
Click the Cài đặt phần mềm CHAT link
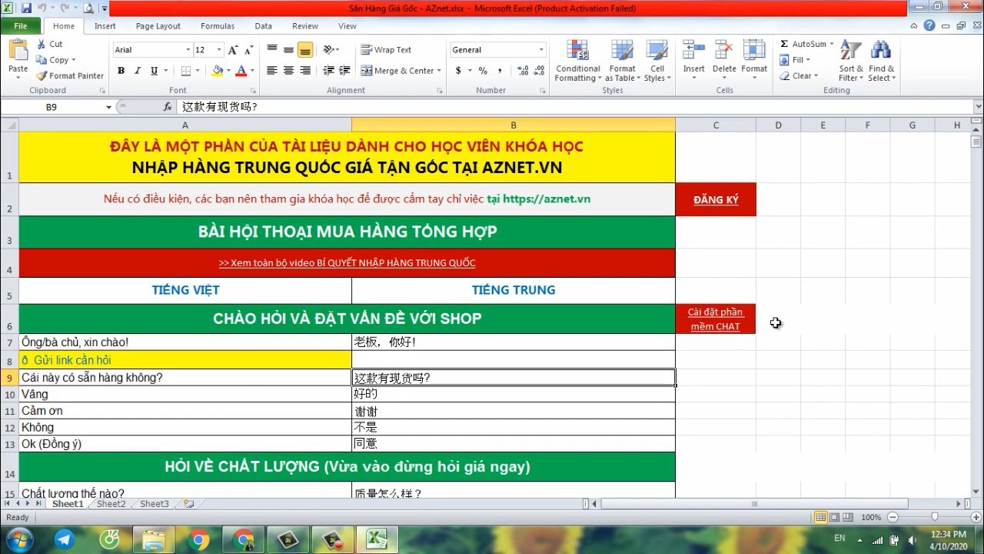coord(716,319)
